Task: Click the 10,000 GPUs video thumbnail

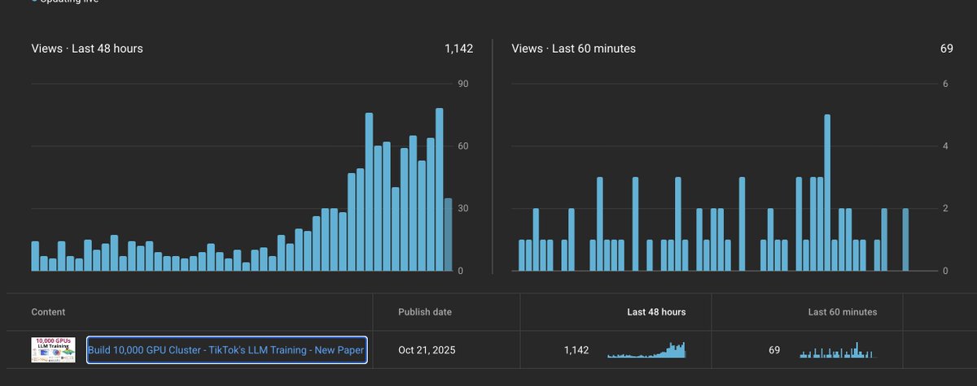Action: pos(54,350)
